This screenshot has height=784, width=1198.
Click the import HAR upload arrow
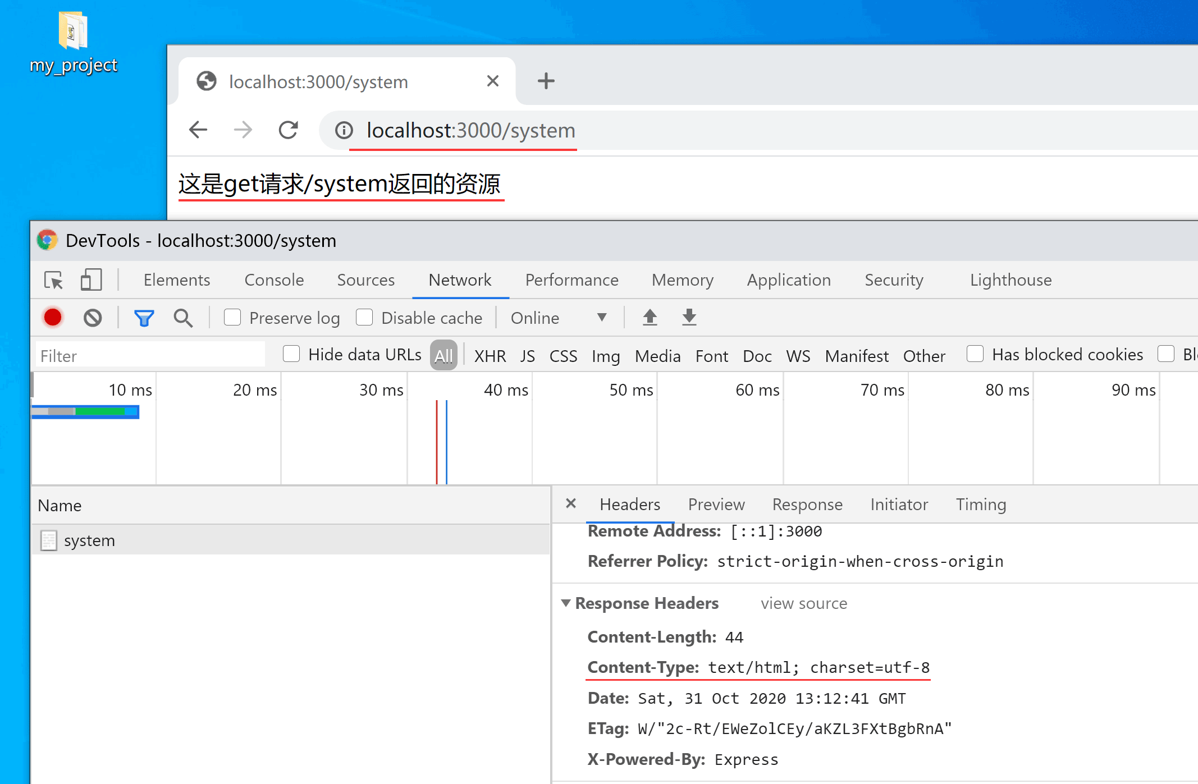(x=650, y=318)
